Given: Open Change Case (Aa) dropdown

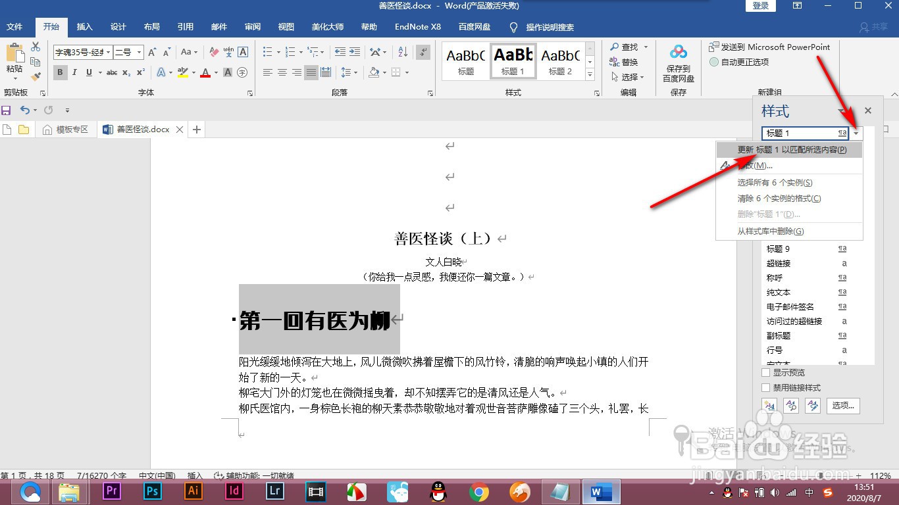Looking at the screenshot, I should pyautogui.click(x=189, y=52).
